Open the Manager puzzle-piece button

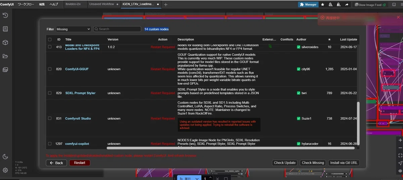coord(308,5)
